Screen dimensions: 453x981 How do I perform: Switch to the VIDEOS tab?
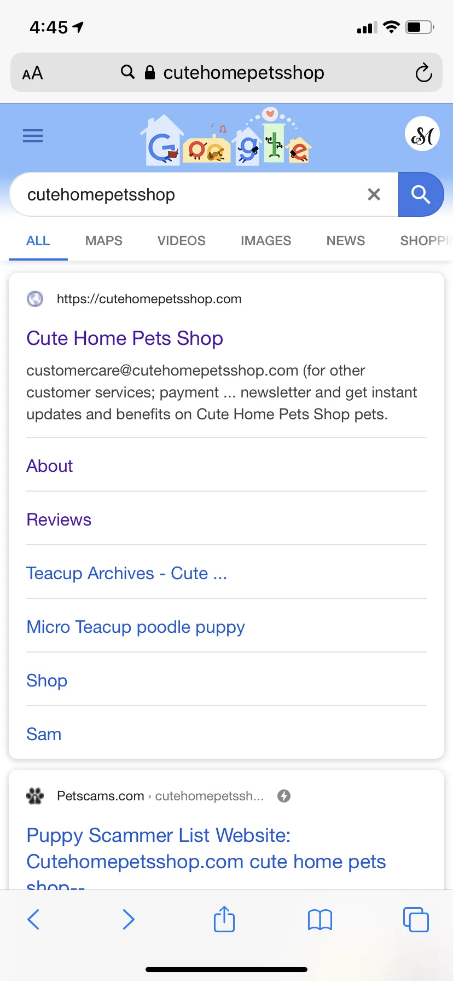[182, 241]
